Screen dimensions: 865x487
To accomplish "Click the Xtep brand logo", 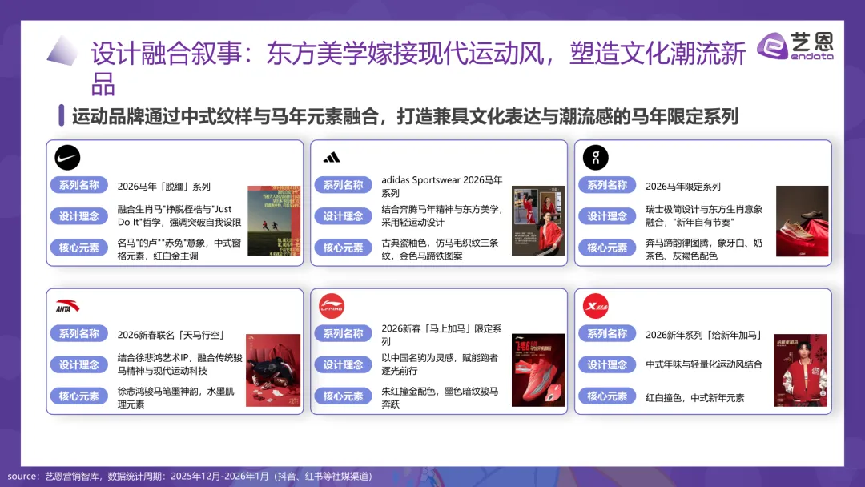I will pos(596,305).
